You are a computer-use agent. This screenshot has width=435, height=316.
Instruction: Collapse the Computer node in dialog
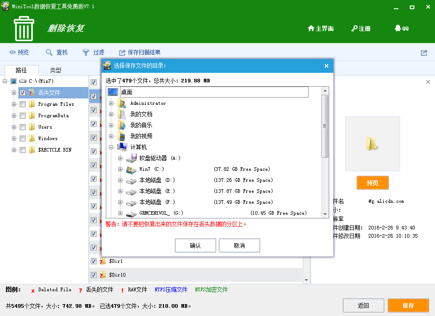pyautogui.click(x=111, y=147)
